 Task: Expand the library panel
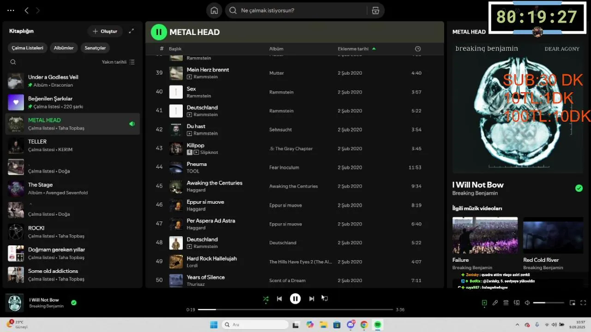pos(131,31)
